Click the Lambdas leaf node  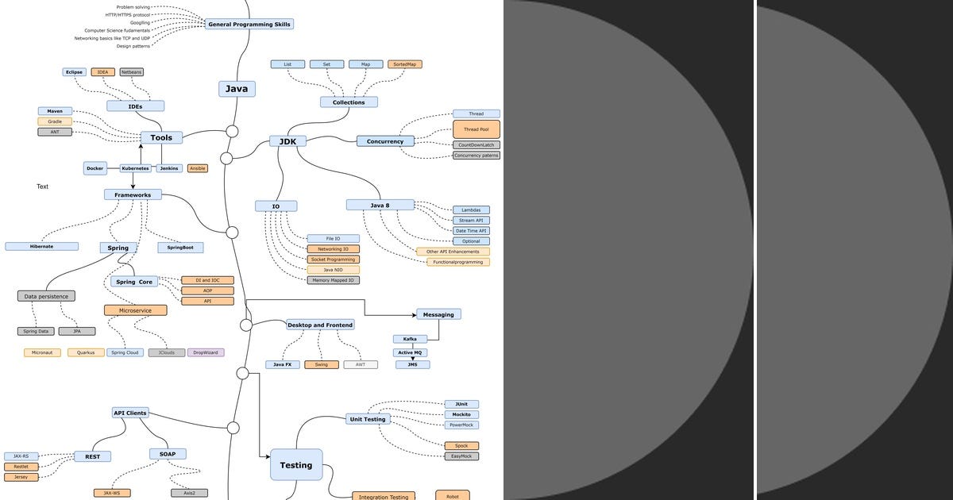[472, 210]
